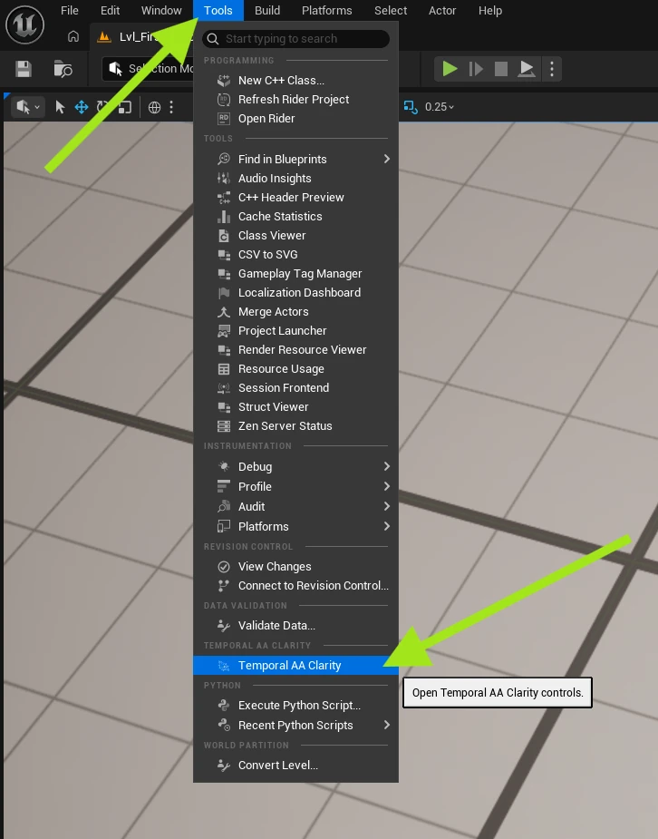Select the translate move gizmo tool
The image size is (658, 839).
pyautogui.click(x=82, y=107)
